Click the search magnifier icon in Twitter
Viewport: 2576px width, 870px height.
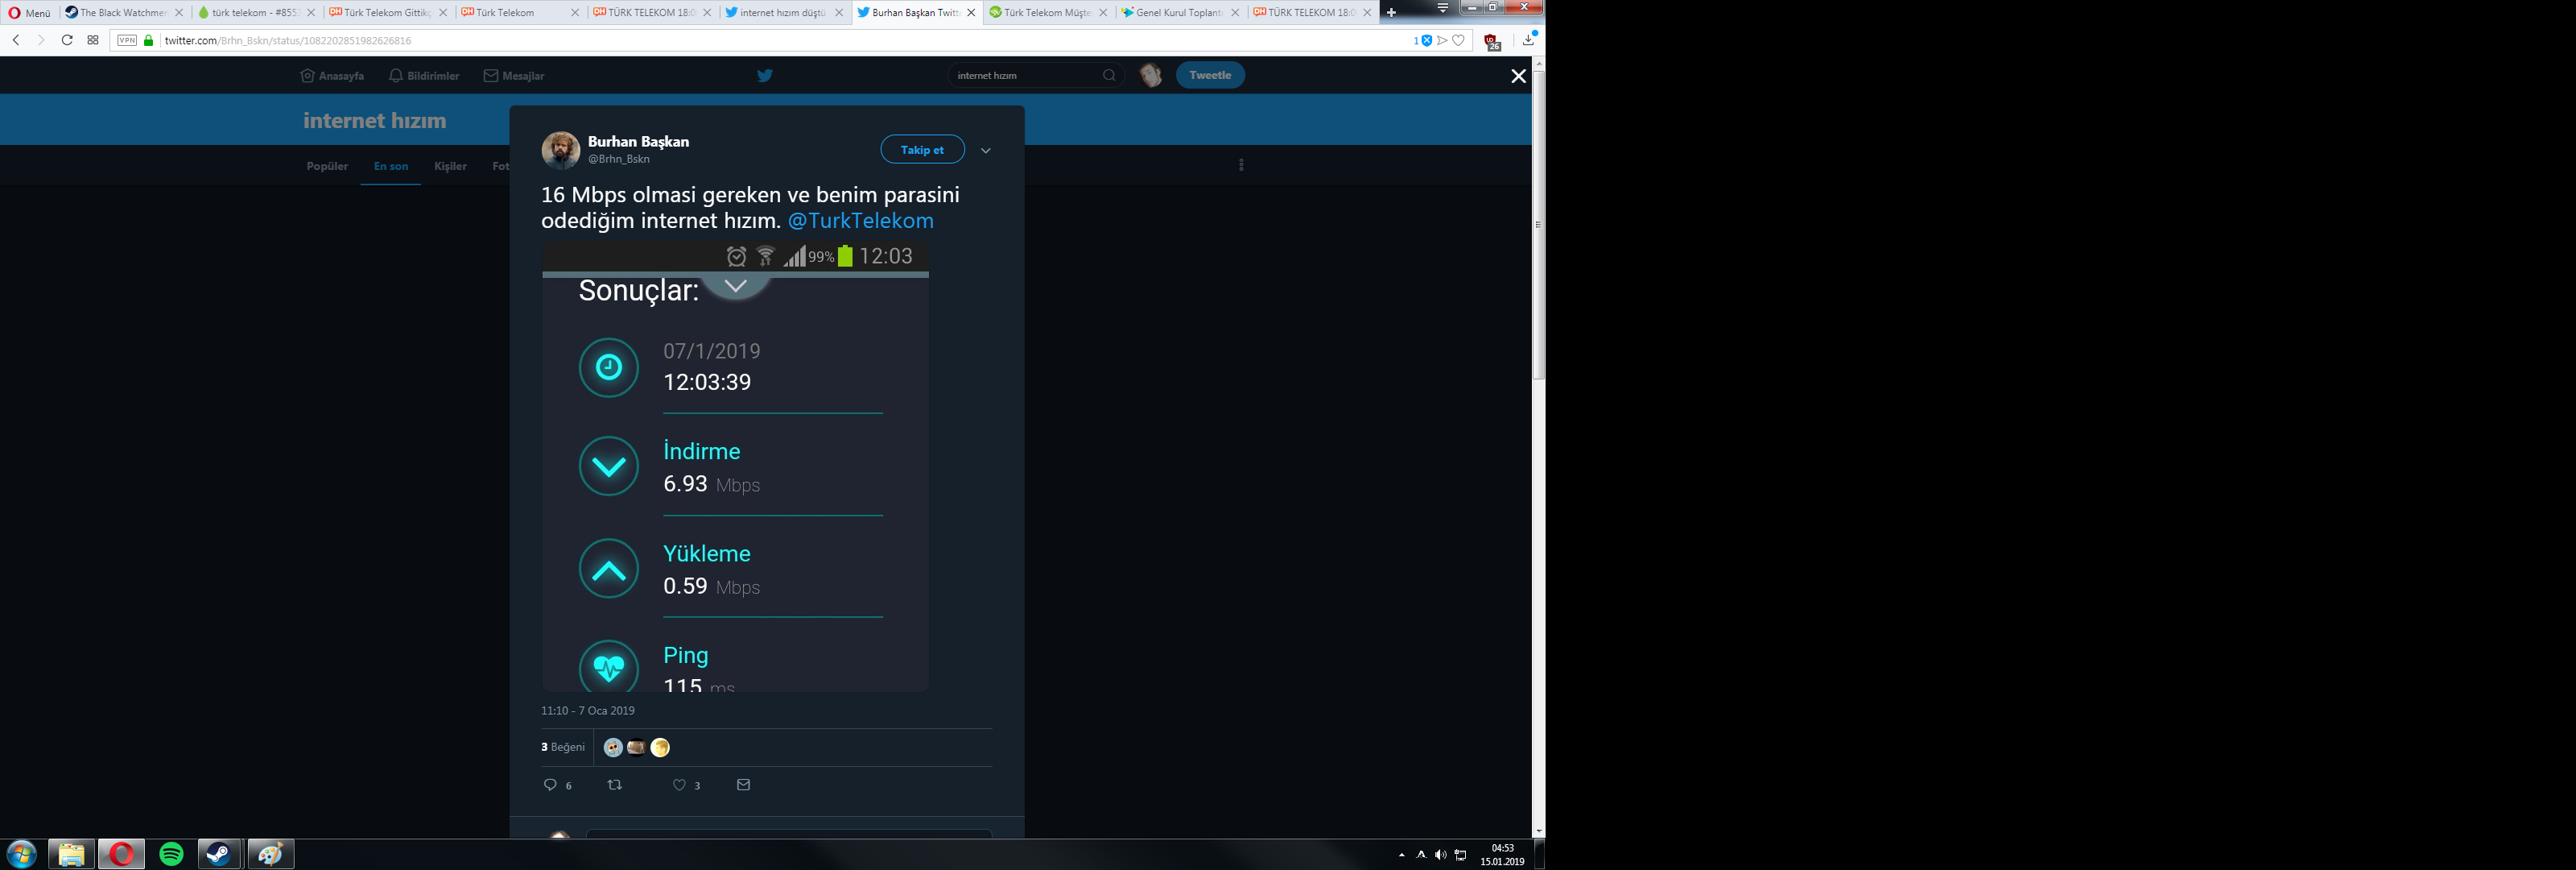pyautogui.click(x=1109, y=75)
